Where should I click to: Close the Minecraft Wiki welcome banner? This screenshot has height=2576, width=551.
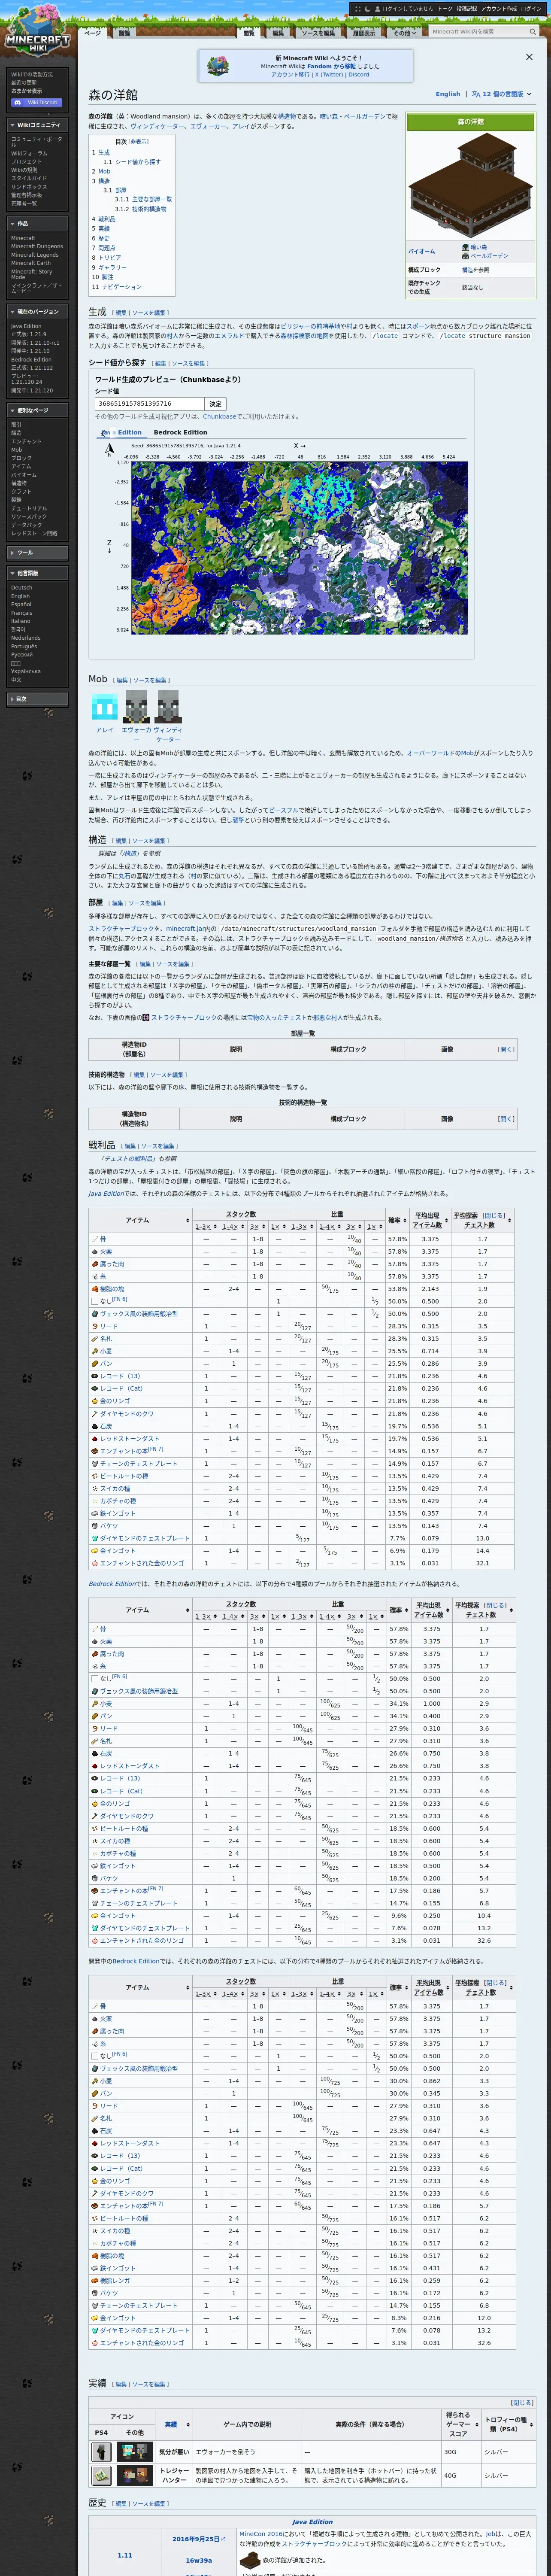tap(529, 57)
